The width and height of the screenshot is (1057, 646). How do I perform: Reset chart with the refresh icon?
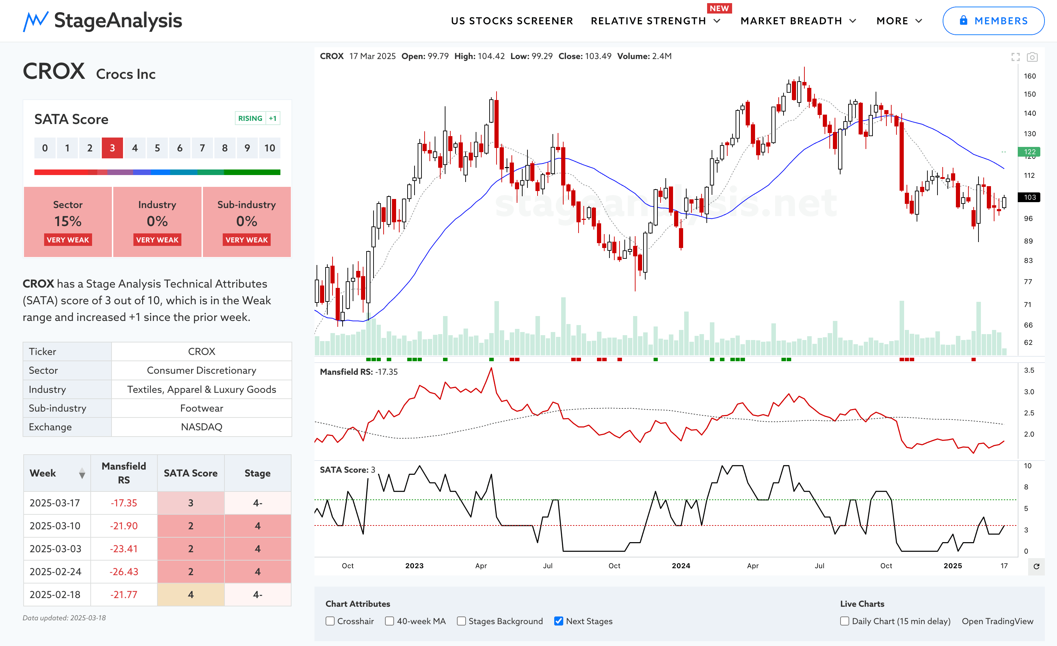1036,566
